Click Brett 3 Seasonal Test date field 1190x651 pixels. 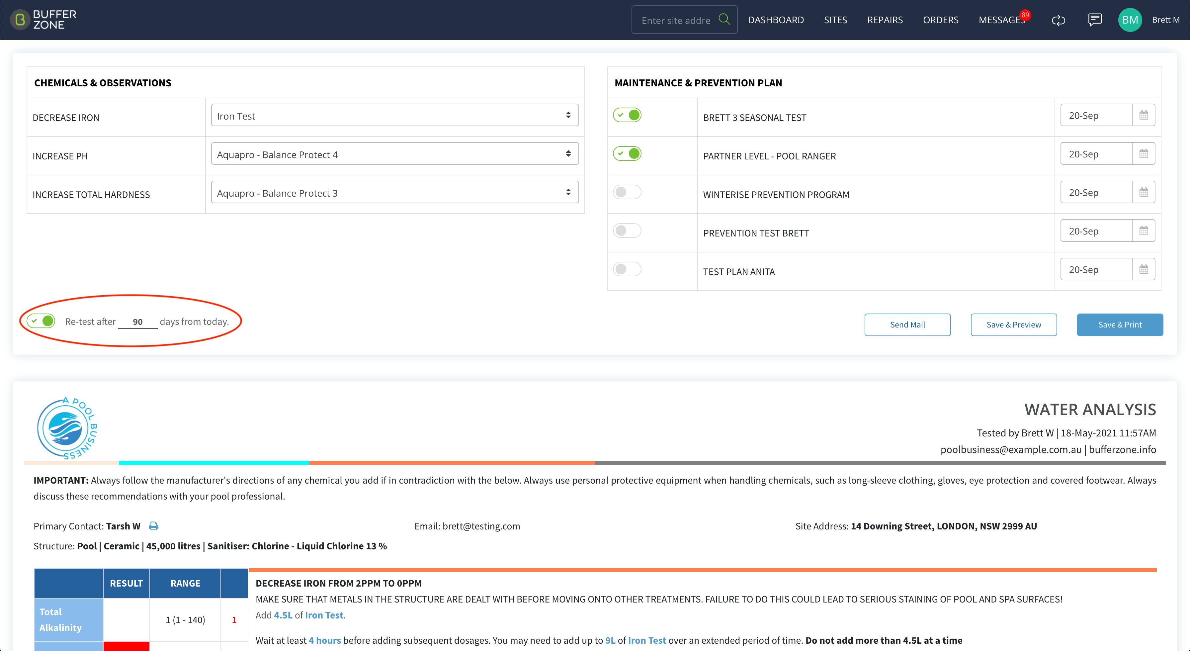[1096, 115]
